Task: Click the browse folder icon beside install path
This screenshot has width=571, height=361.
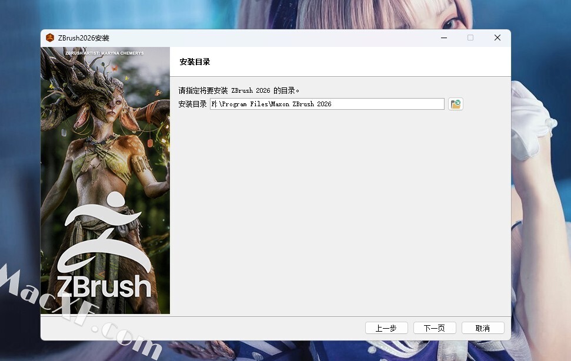Action: tap(456, 104)
